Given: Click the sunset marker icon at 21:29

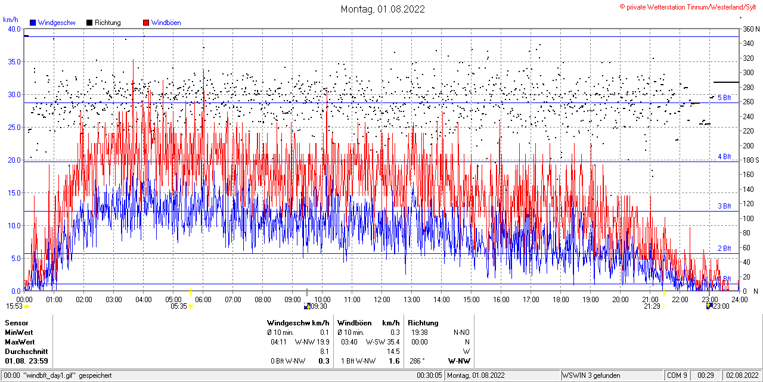Looking at the screenshot, I should (664, 306).
